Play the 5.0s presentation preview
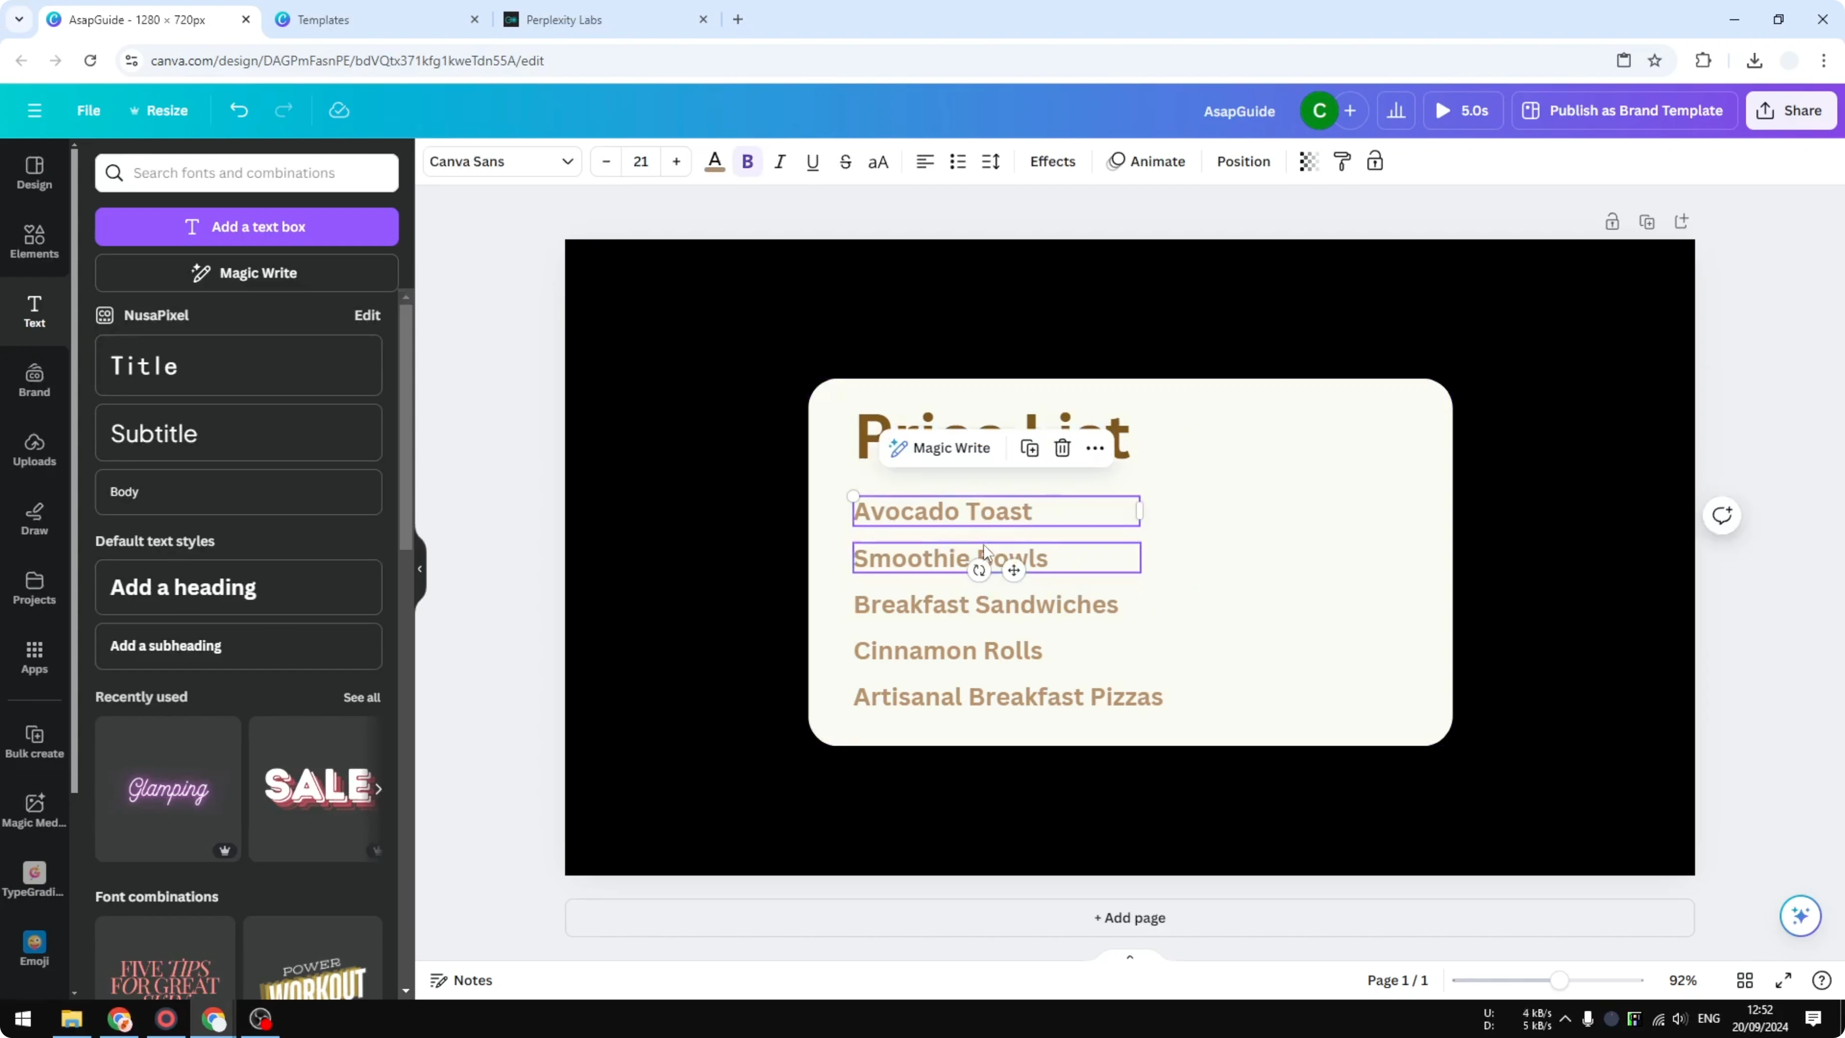The width and height of the screenshot is (1845, 1038). point(1462,110)
